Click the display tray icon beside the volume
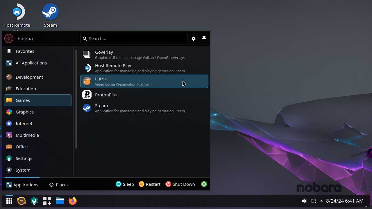This screenshot has height=209, width=372. pyautogui.click(x=314, y=201)
